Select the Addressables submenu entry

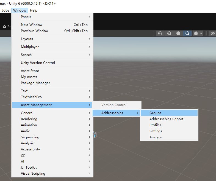click(117, 113)
